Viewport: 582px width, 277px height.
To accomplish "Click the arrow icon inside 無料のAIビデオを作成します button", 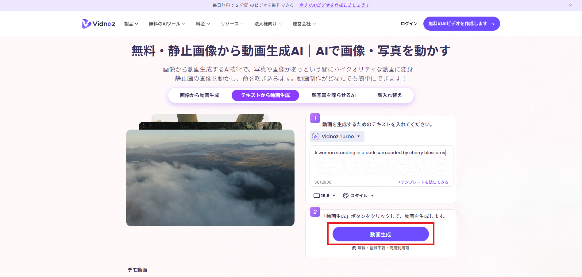I will (x=493, y=23).
